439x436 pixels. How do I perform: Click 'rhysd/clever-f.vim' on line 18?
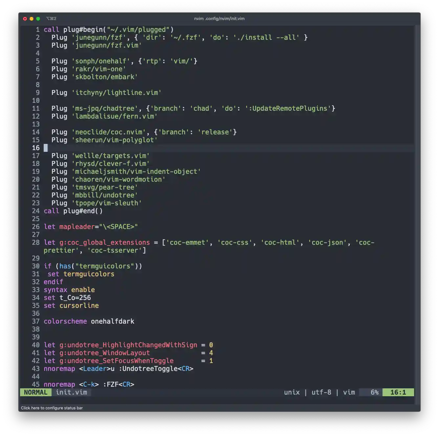pos(111,164)
